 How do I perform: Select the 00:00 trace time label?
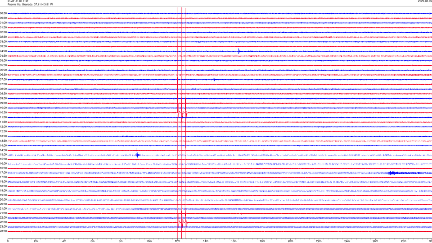tap(3, 13)
